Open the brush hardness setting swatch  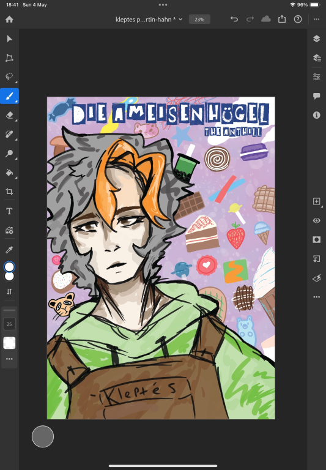click(9, 343)
